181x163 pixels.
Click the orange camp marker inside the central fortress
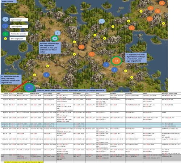click(x=81, y=47)
